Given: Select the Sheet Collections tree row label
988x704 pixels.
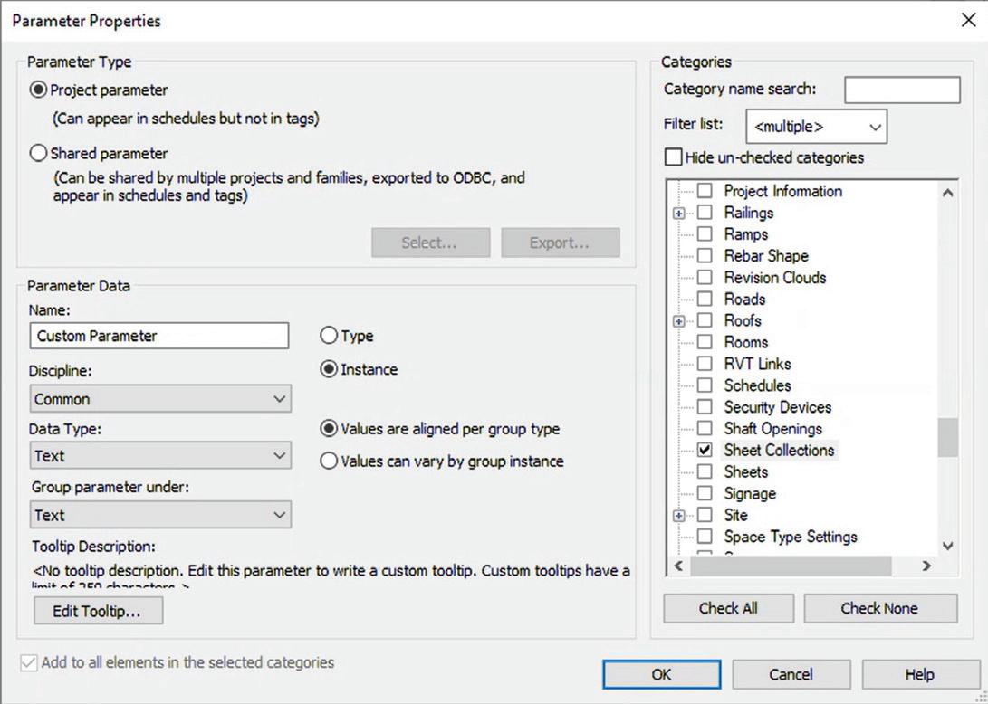Looking at the screenshot, I should coord(780,451).
